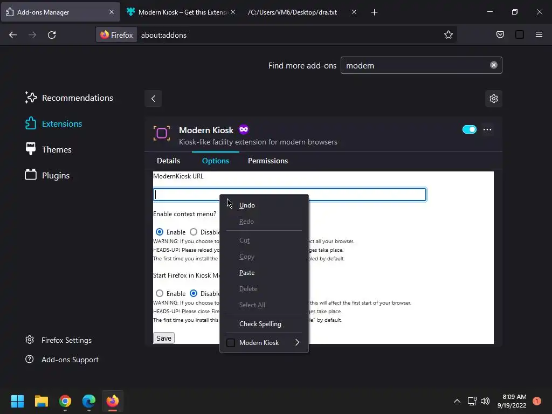Open the Themes section

click(x=48, y=149)
